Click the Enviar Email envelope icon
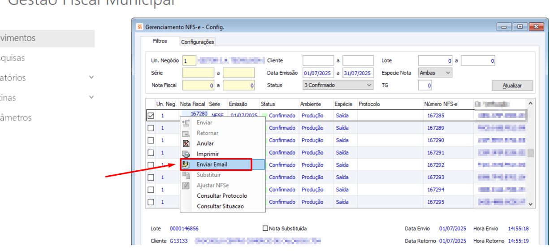Viewport: 550px width, 251px height. [186, 164]
